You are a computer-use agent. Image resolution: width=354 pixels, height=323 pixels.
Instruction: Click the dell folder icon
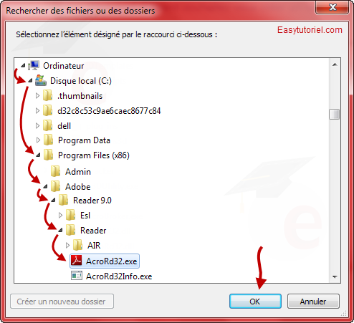tap(48, 125)
